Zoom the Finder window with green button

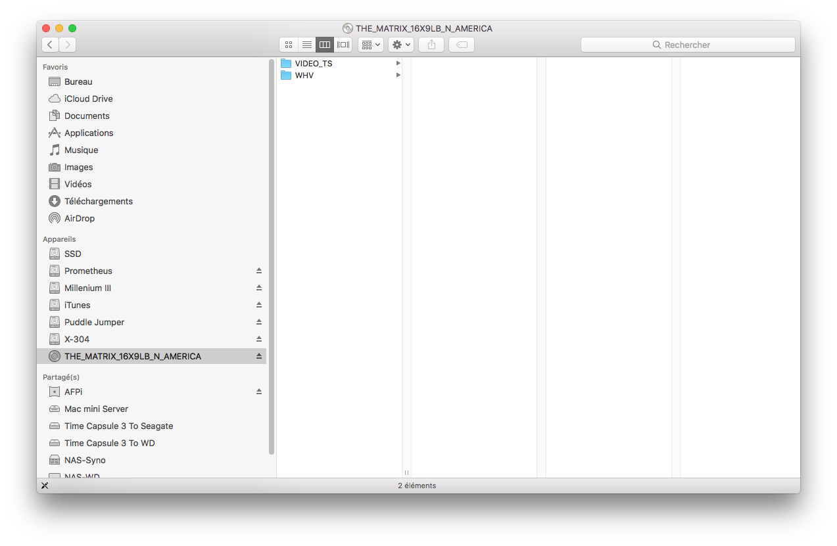(x=72, y=28)
